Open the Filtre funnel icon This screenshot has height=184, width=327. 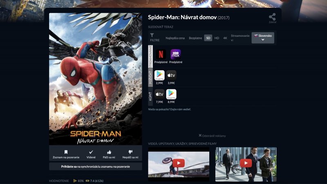coord(152,36)
